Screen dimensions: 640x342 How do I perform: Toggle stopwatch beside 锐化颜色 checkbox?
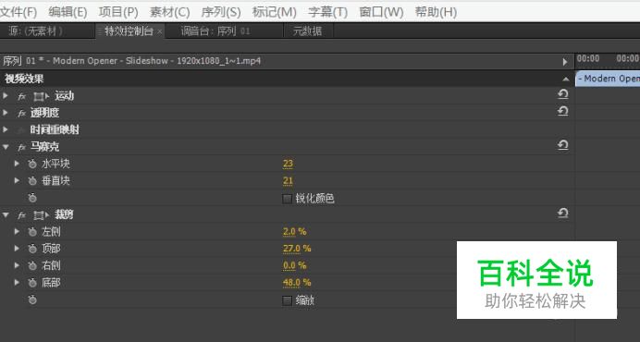(x=32, y=198)
